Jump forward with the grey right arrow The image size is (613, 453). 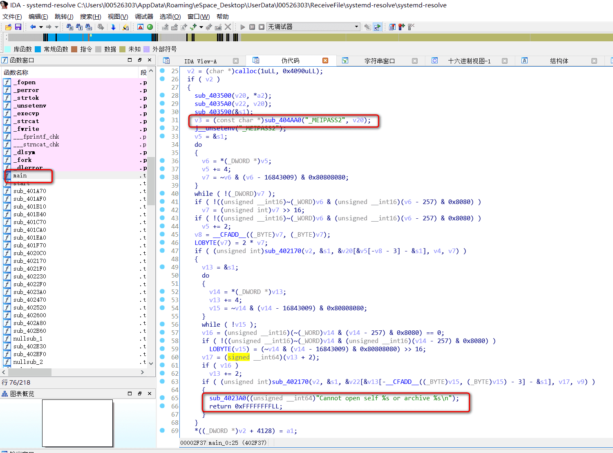[49, 27]
